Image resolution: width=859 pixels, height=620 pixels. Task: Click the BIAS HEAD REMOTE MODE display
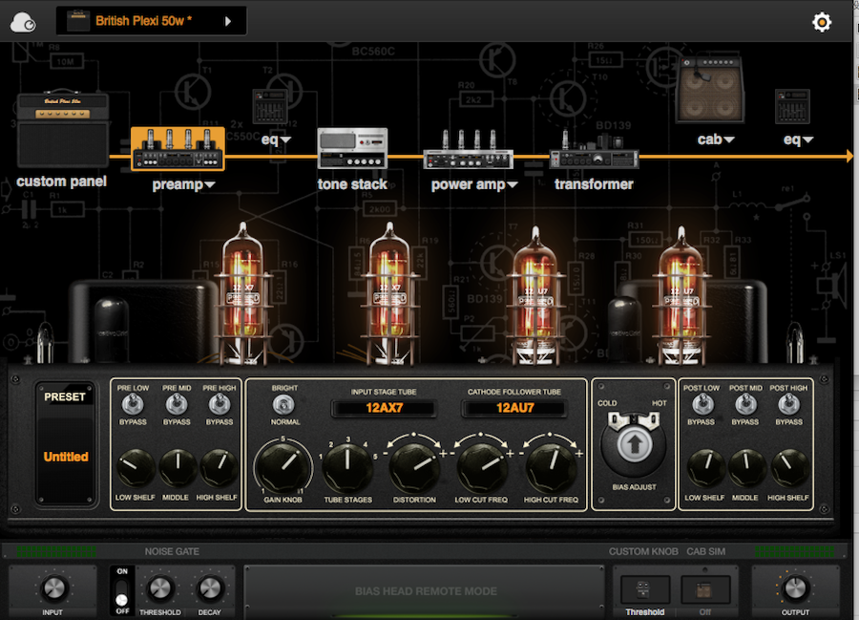pos(426,591)
